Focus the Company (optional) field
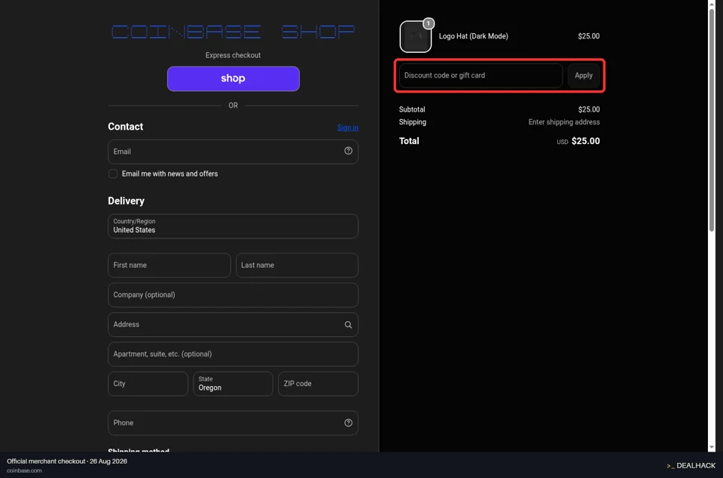The height and width of the screenshot is (478, 723). (233, 295)
